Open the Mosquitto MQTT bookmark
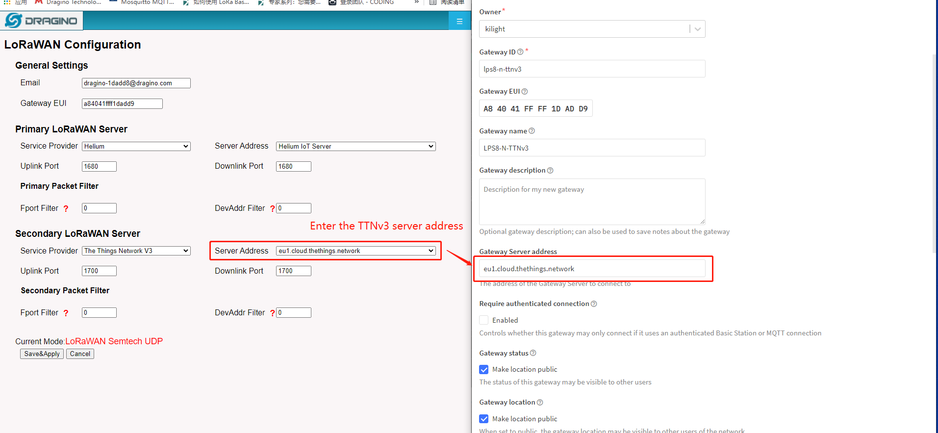 click(142, 2)
